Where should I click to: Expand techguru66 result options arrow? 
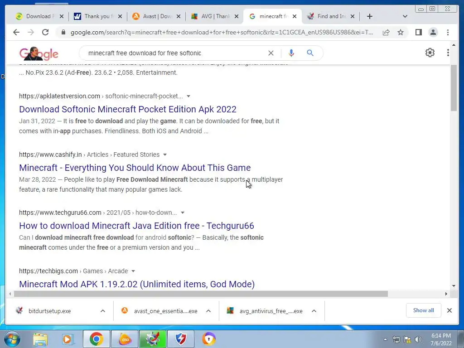pos(183,213)
